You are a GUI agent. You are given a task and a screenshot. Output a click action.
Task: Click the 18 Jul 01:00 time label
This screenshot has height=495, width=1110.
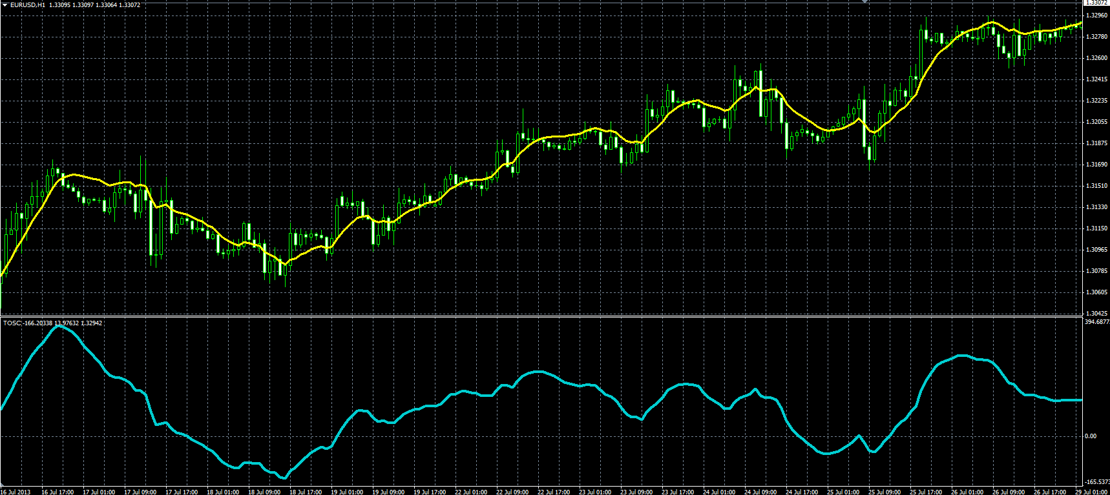click(x=223, y=492)
